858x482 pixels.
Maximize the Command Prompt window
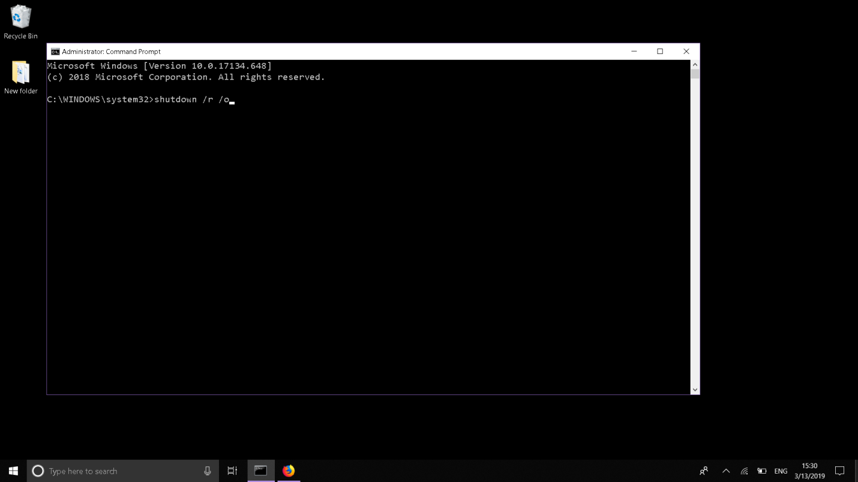click(x=660, y=52)
